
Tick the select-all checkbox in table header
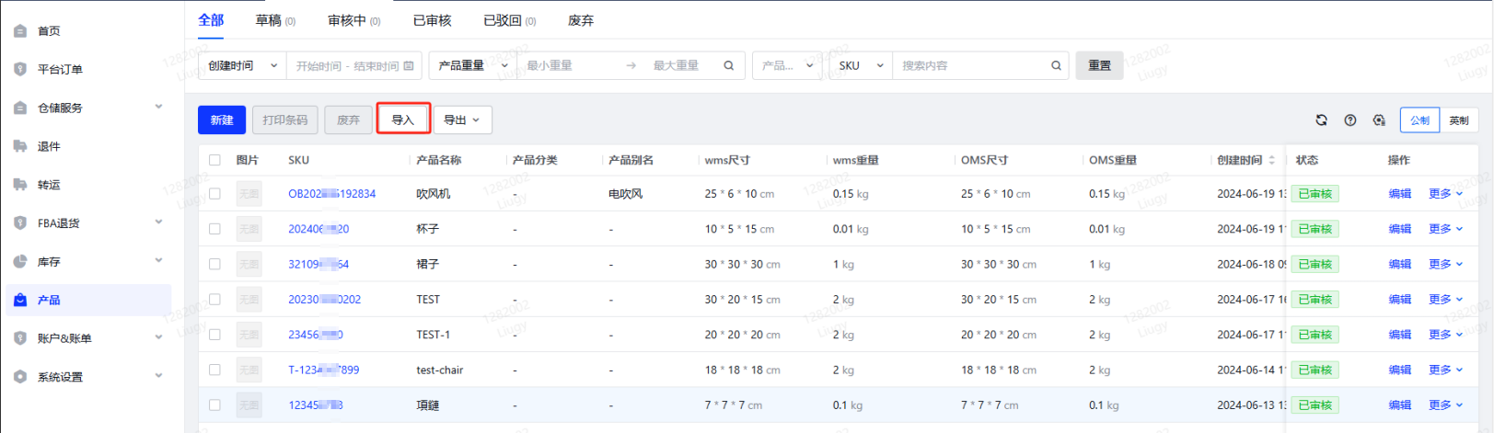point(214,160)
